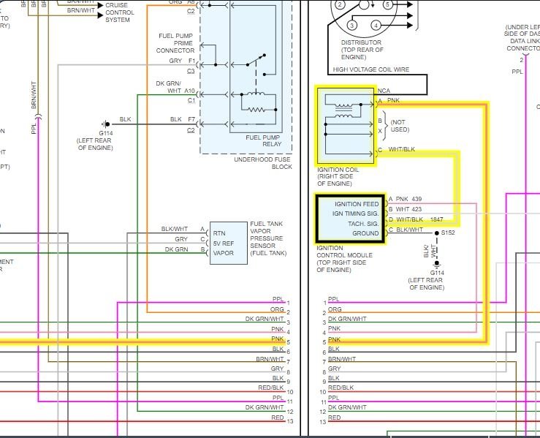
Task: Click the coil winding symbol in ignition coil box
Action: (343, 110)
